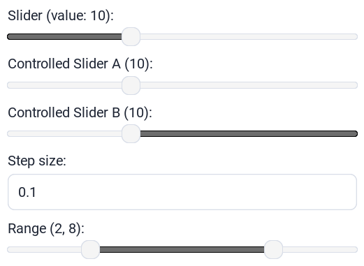Click Controlled Slider A track right of thumb
364x266 pixels.
point(249,85)
